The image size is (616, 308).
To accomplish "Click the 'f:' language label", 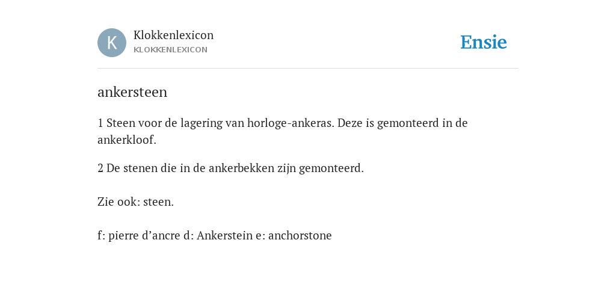I will (x=101, y=236).
